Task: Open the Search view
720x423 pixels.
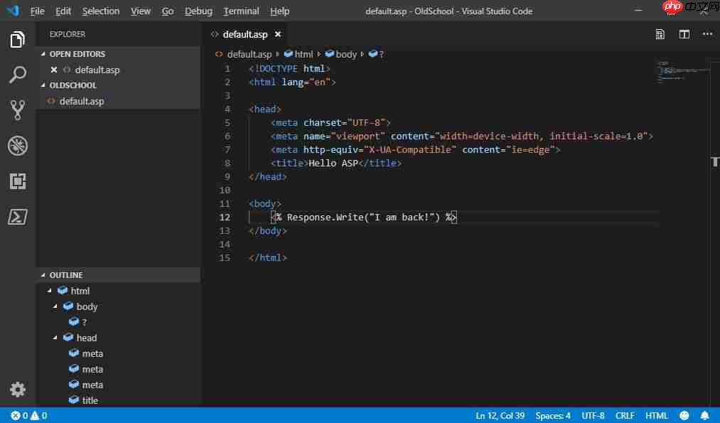Action: [x=18, y=75]
